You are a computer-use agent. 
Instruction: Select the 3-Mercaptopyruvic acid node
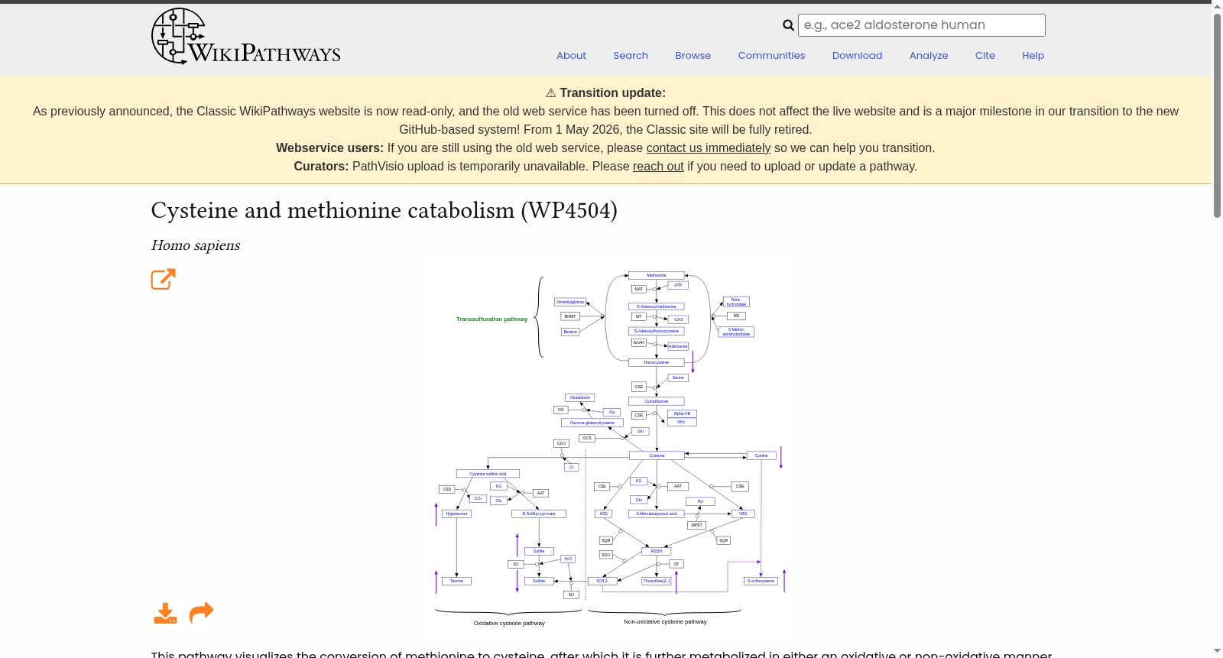point(657,514)
